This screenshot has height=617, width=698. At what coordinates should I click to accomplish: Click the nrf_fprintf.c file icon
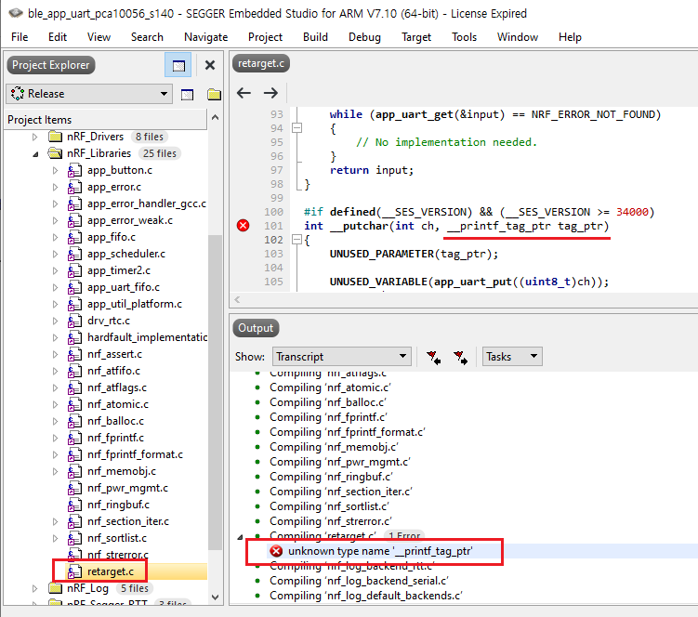74,438
